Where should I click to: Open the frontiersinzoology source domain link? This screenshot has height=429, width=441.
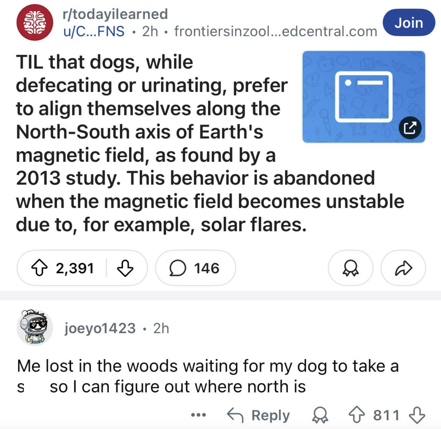pyautogui.click(x=276, y=31)
